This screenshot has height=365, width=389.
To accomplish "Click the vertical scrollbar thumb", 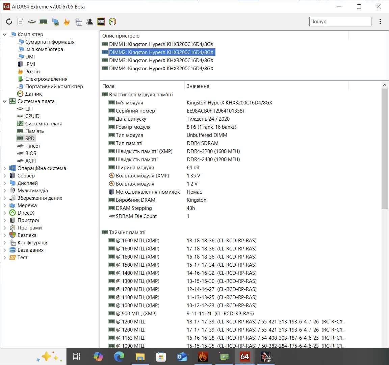I will coord(385,149).
